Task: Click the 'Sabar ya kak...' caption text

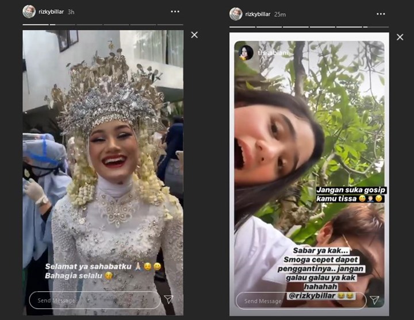Action: pyautogui.click(x=321, y=250)
